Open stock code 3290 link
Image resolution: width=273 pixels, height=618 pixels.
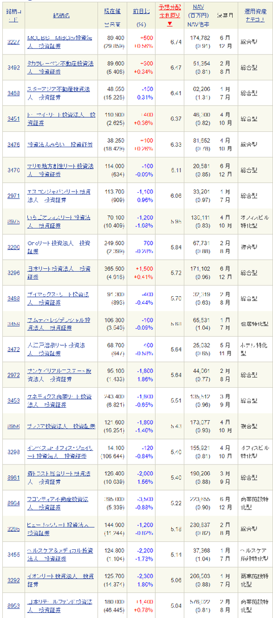click(x=13, y=247)
